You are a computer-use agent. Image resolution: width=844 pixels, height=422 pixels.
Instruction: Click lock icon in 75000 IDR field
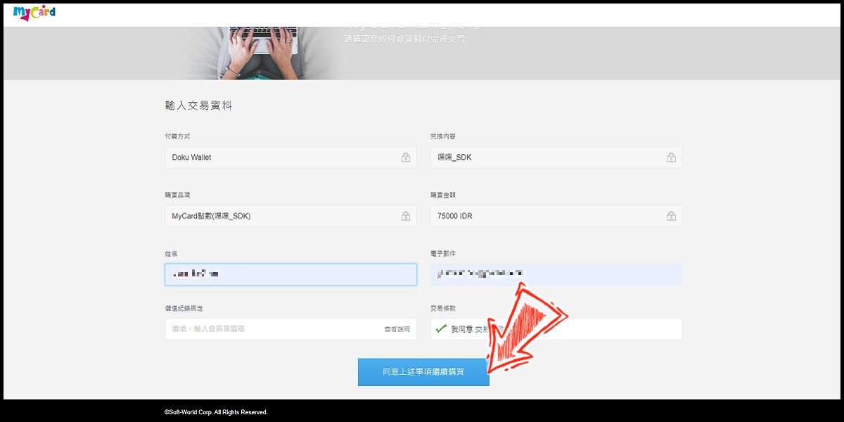pyautogui.click(x=671, y=216)
